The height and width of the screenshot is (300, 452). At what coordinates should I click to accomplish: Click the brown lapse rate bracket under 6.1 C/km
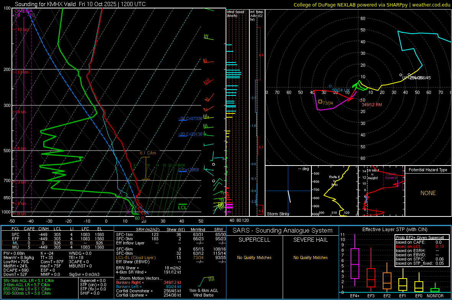click(x=146, y=168)
